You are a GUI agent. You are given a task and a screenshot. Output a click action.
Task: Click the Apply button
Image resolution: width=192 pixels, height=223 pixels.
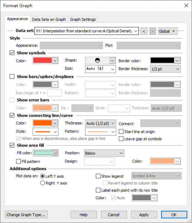pos(144,214)
